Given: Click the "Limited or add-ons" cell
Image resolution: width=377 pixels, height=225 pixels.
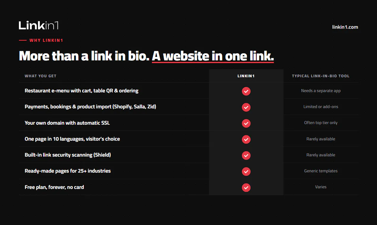Looking at the screenshot, I should coord(321,107).
